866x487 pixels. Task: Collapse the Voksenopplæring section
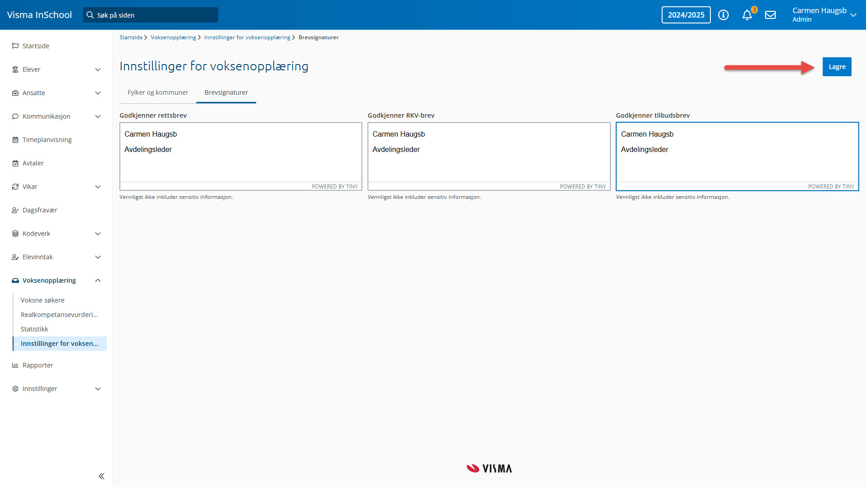[x=98, y=280]
